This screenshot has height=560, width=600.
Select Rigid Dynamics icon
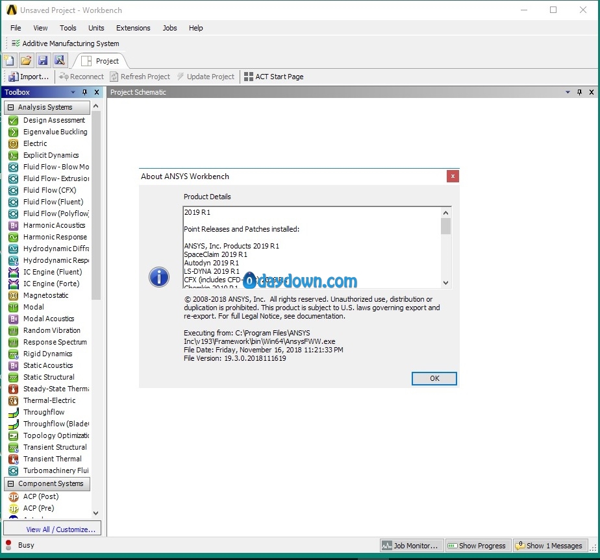click(14, 354)
